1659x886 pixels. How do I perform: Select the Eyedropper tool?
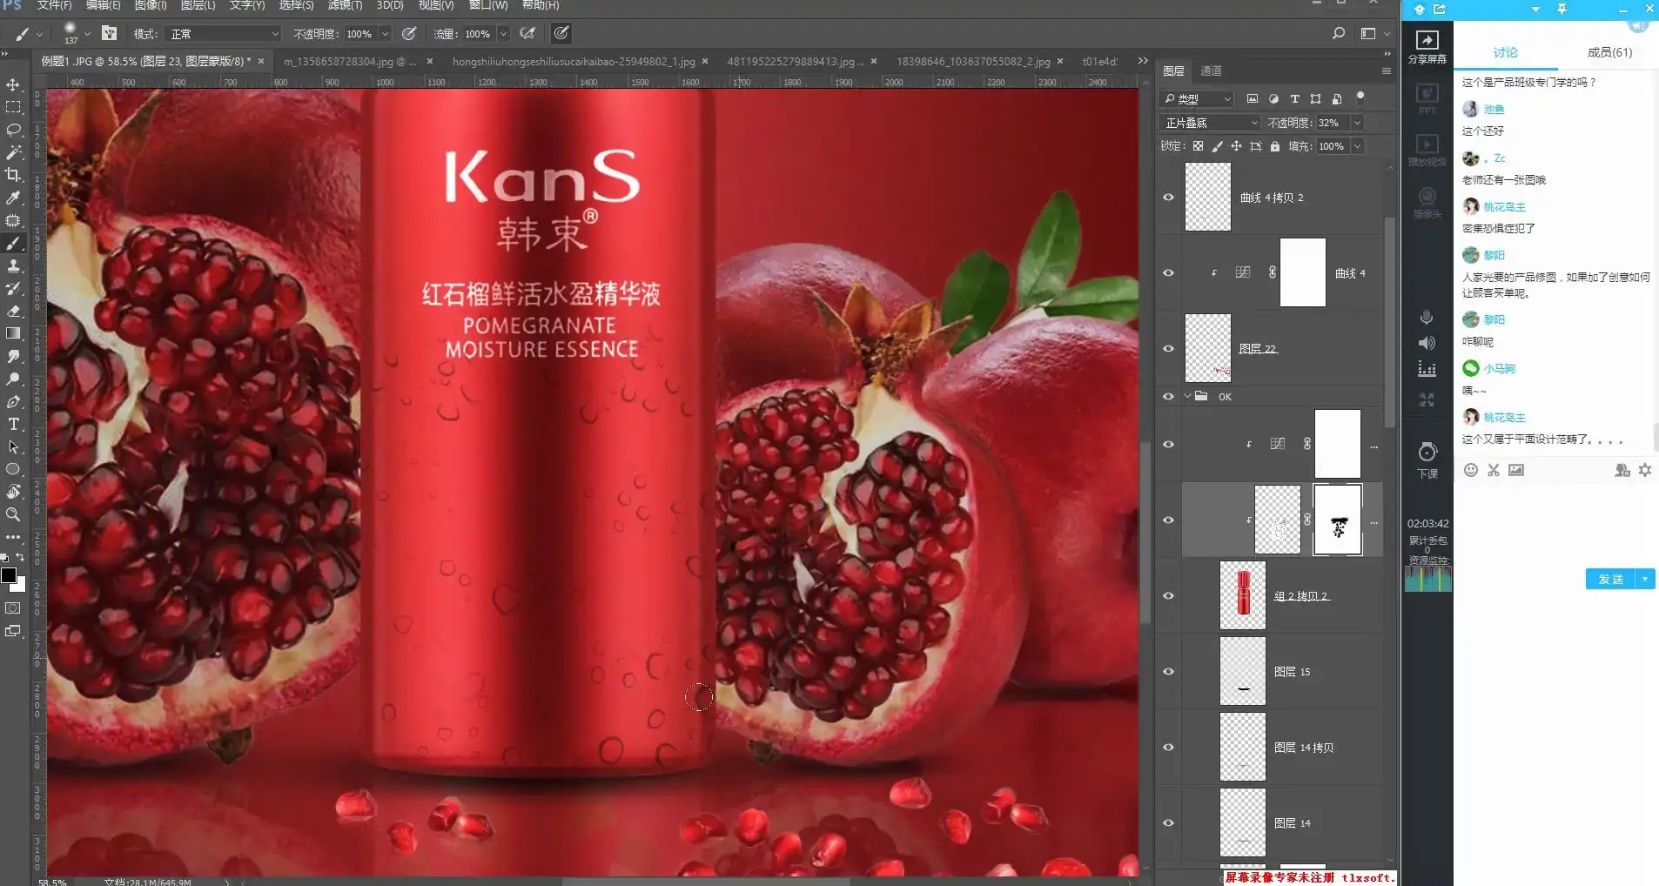tap(13, 198)
